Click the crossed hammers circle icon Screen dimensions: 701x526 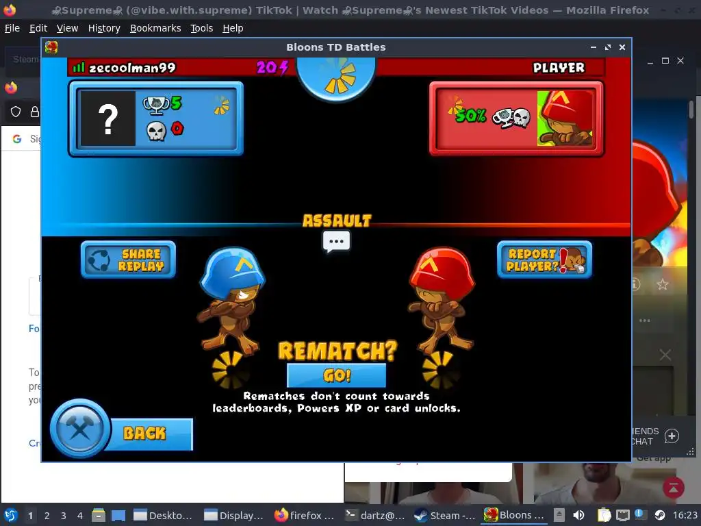pos(79,429)
